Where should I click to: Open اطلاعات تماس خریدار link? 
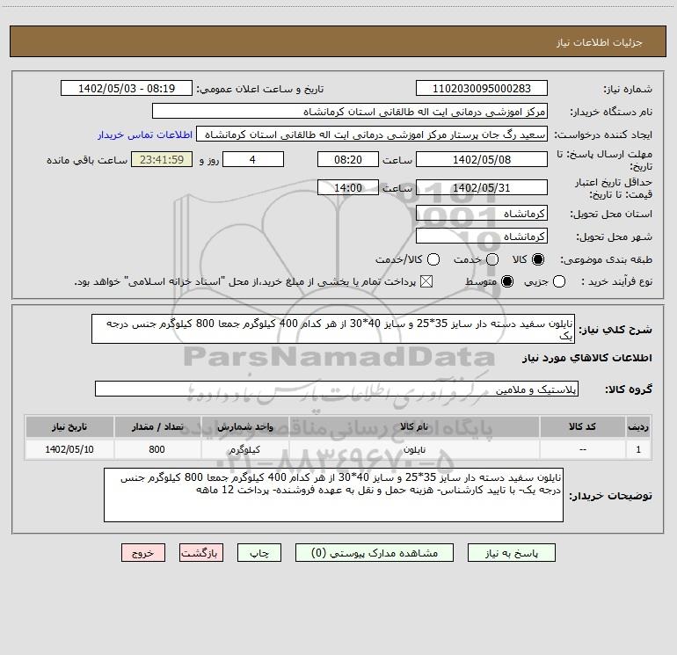[x=145, y=135]
